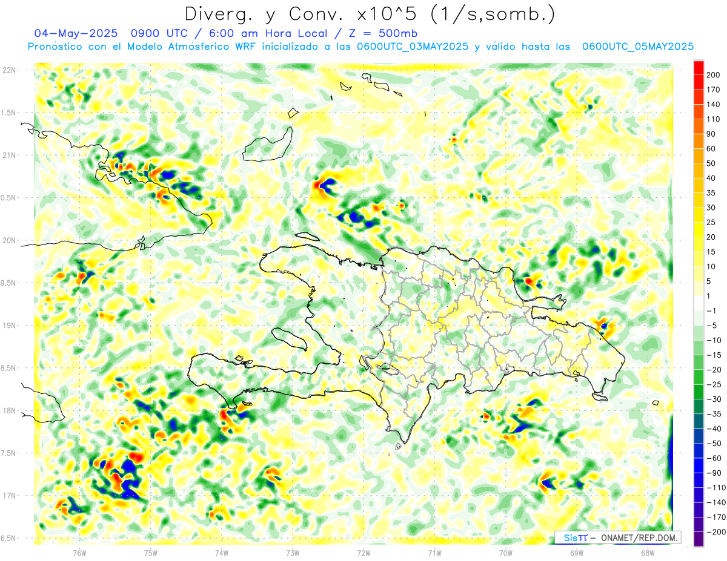
Task: Click the positive "110" color bar label
Action: coord(713,119)
